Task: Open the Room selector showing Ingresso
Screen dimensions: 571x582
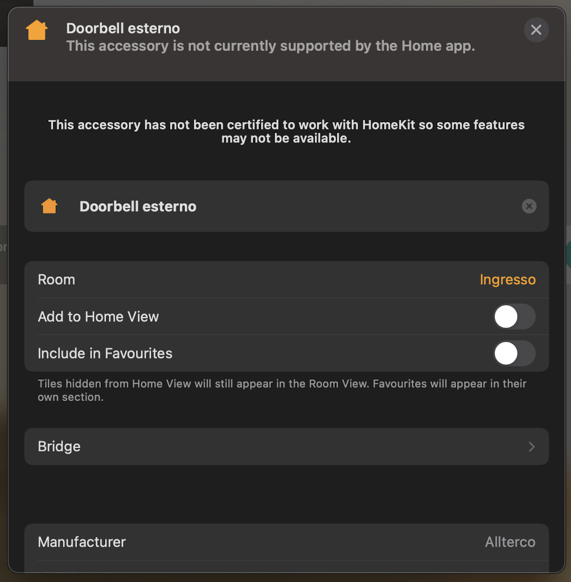Action: pos(508,279)
